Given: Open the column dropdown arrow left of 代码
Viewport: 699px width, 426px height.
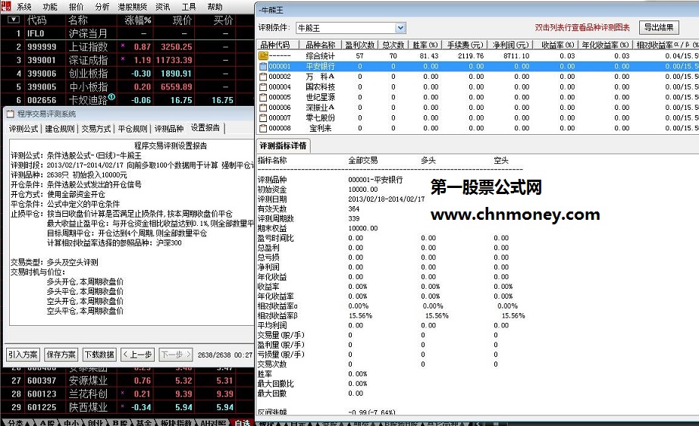Looking at the screenshot, I should pyautogui.click(x=14, y=20).
